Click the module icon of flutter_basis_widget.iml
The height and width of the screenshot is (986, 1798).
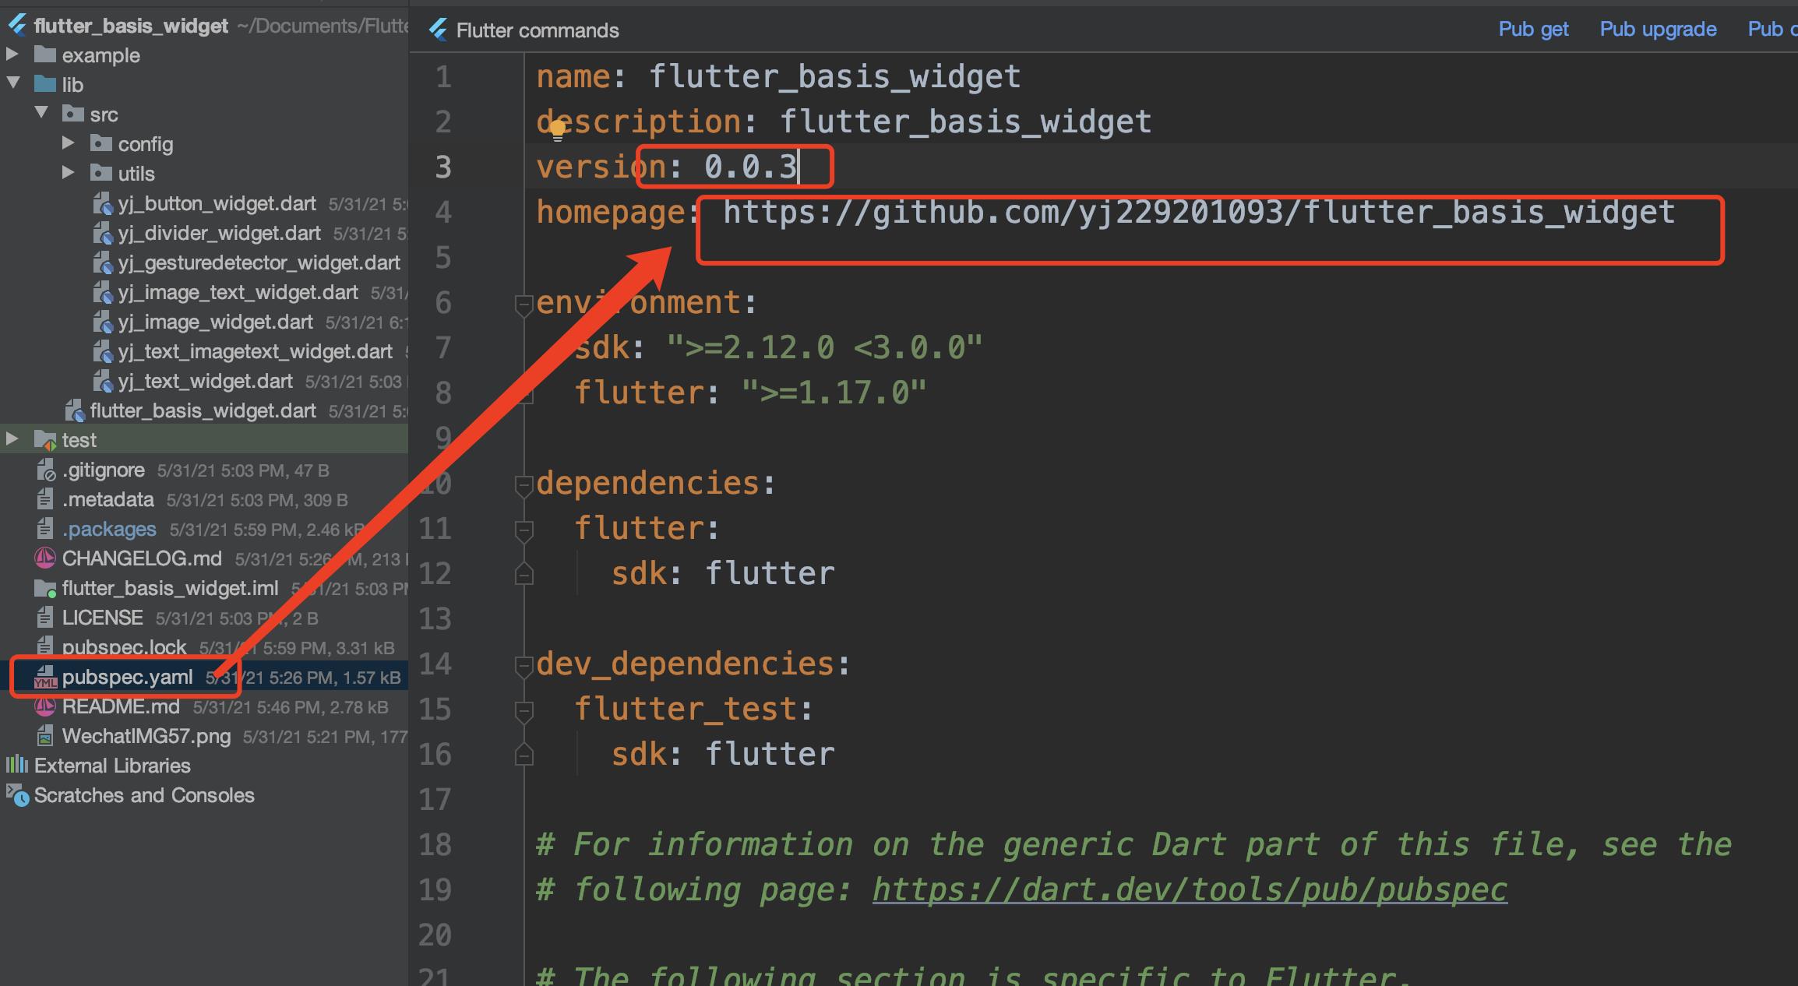45,589
